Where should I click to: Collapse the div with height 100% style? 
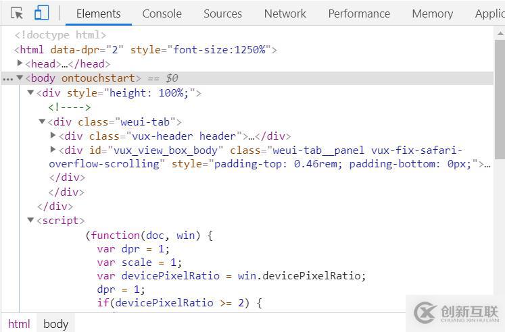30,92
